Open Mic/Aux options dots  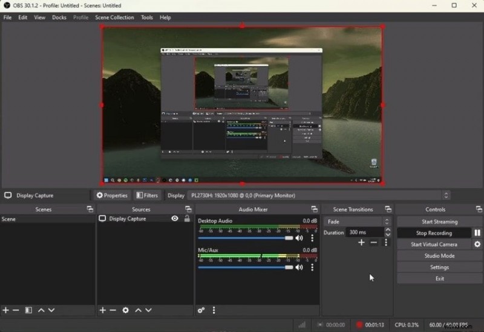tap(312, 267)
